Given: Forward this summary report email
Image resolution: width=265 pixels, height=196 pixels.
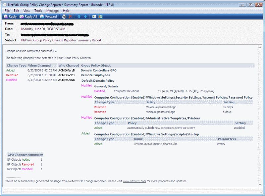Looking at the screenshot, I should (x=48, y=17).
